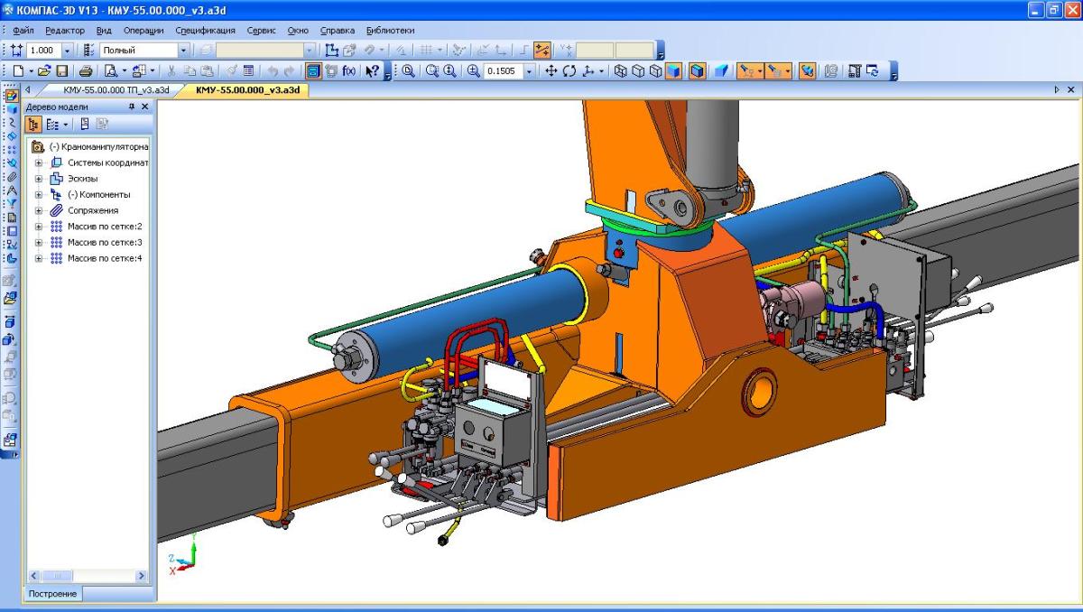Image resolution: width=1083 pixels, height=612 pixels.
Task: Expand the Эскизы tree node
Action: (x=39, y=179)
